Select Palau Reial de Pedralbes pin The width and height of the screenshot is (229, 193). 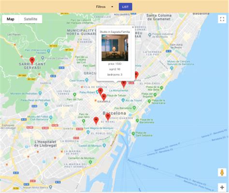click(46, 104)
